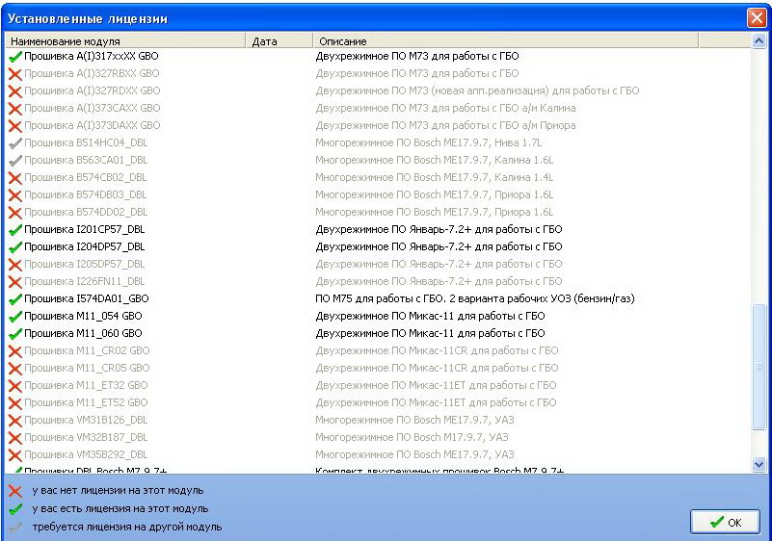Viewport: 772px width, 541px height.
Task: Click the red X icon beside Прошивка M11_CR02 GBO
Action: click(x=15, y=351)
